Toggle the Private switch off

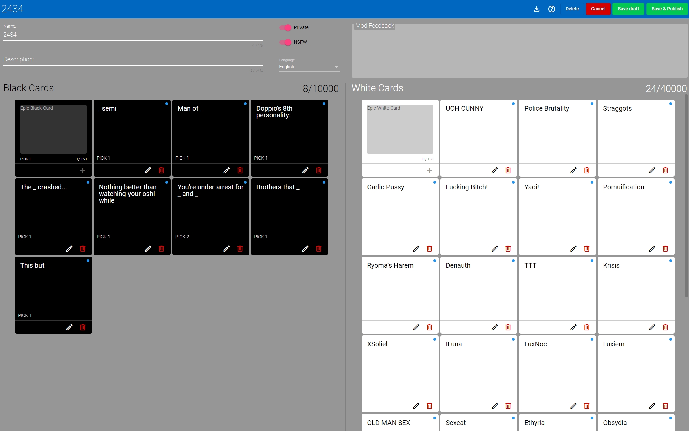point(286,28)
